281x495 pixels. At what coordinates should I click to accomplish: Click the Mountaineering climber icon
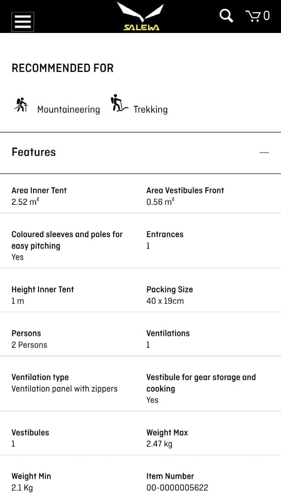[21, 105]
